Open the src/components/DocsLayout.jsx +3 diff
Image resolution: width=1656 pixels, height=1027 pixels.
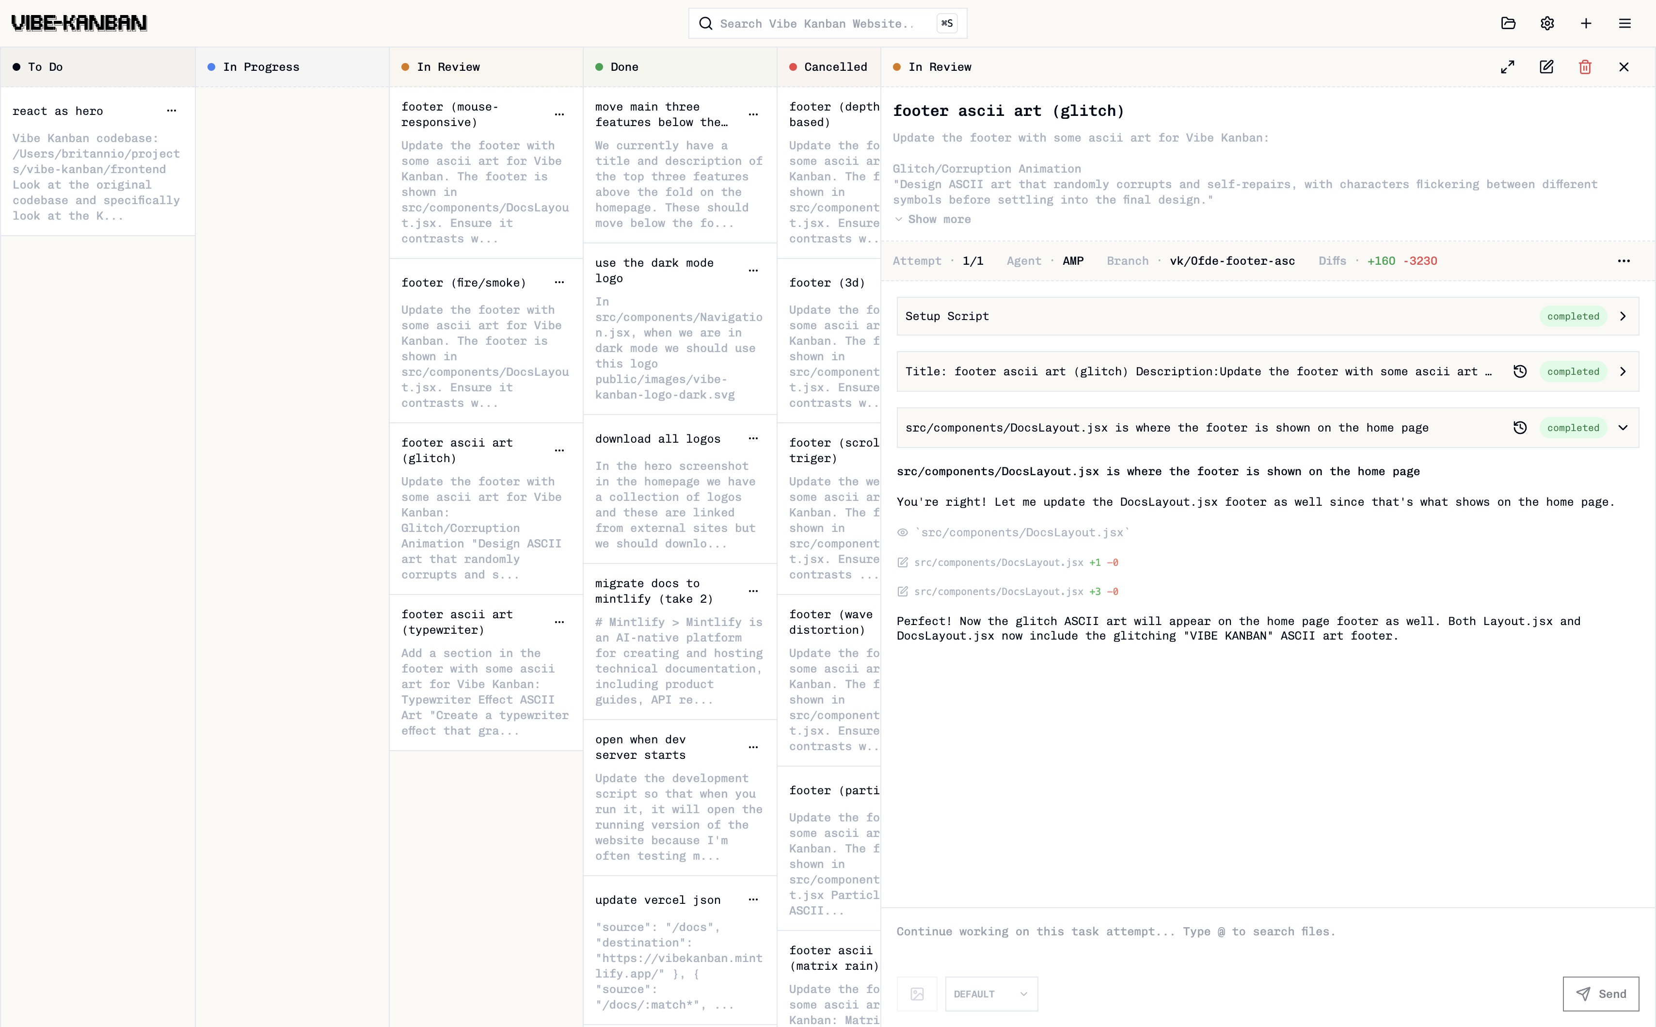click(x=998, y=592)
